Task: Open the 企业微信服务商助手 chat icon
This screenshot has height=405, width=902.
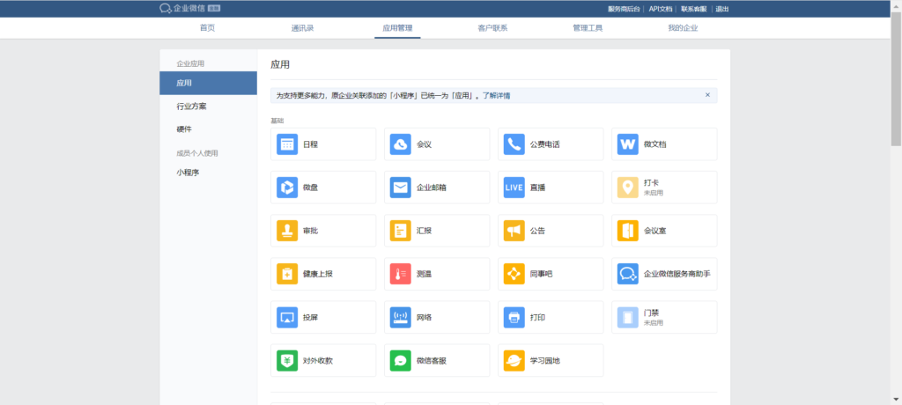Action: tap(627, 274)
